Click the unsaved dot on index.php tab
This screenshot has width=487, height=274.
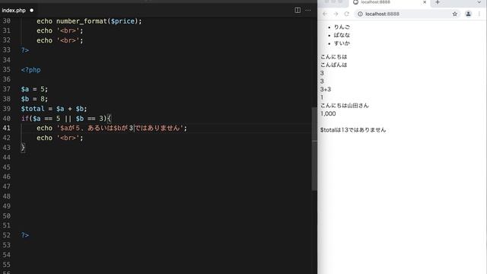click(31, 10)
